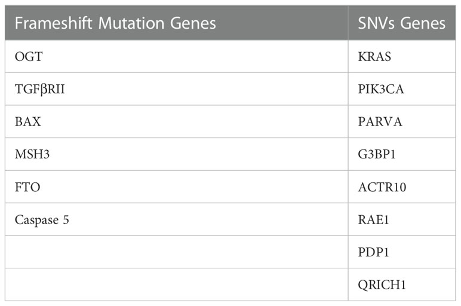This screenshot has height=306, width=461.
Task: Select the G3BP1 cell
Action: (x=402, y=154)
